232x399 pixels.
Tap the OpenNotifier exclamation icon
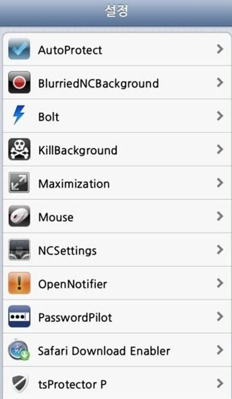point(19,283)
